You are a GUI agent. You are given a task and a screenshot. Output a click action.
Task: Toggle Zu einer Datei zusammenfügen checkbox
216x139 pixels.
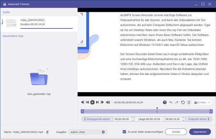124,132
